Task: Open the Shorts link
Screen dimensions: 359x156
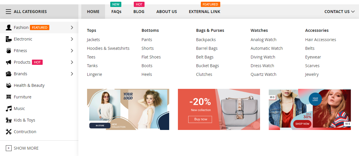Action: click(x=148, y=48)
